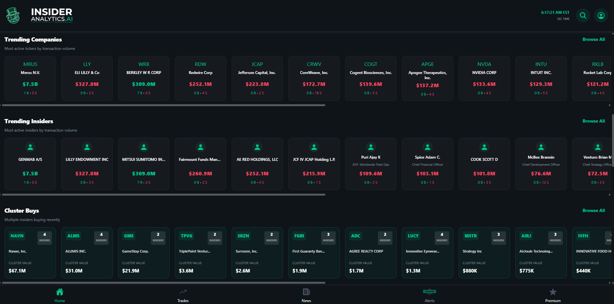Click the GENMAB A/S insider avatar
The height and width of the screenshot is (304, 614).
click(x=30, y=147)
